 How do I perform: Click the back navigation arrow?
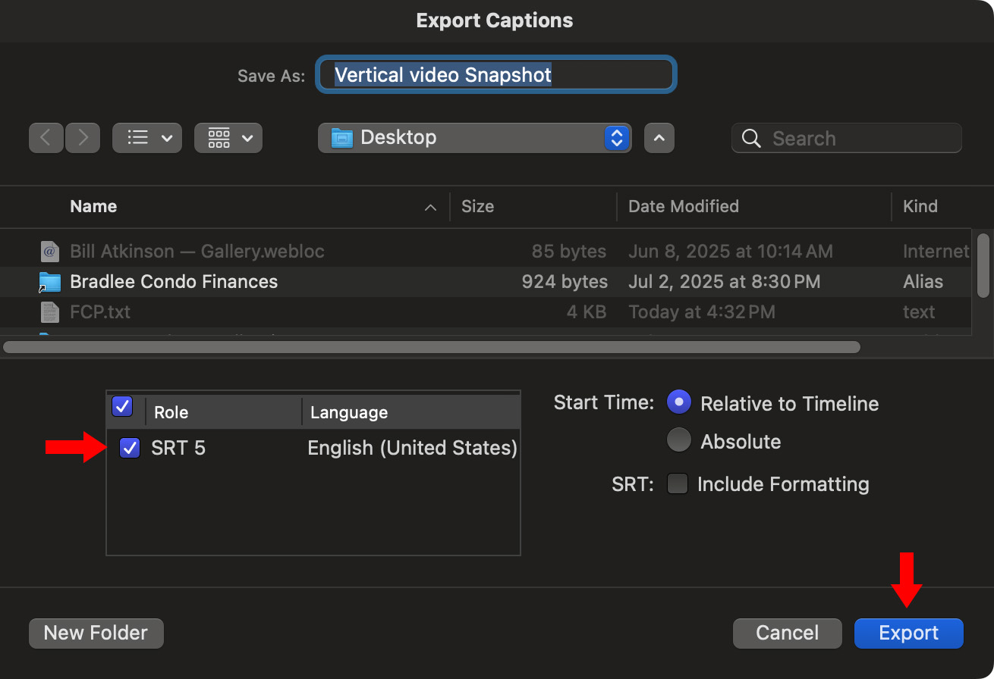coord(46,138)
